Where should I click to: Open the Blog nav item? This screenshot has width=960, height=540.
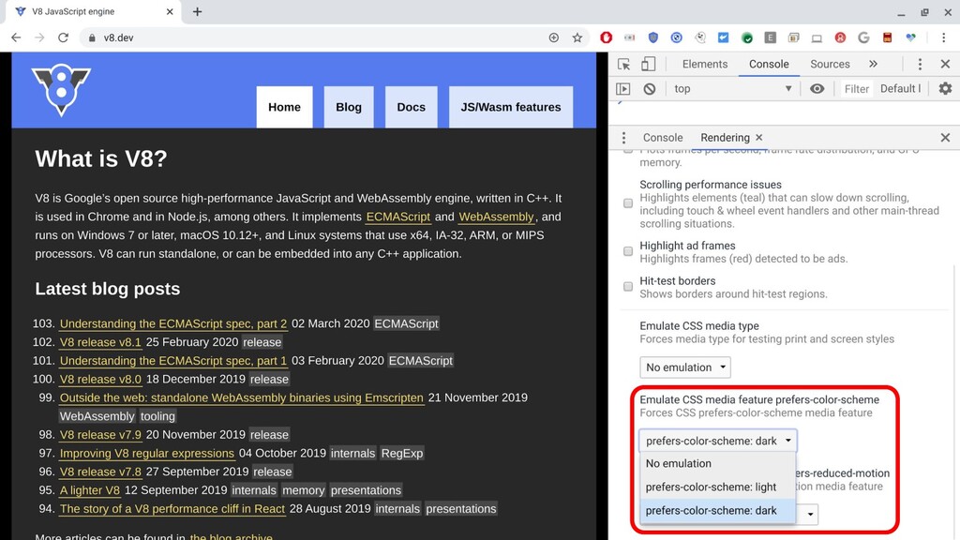click(x=349, y=107)
